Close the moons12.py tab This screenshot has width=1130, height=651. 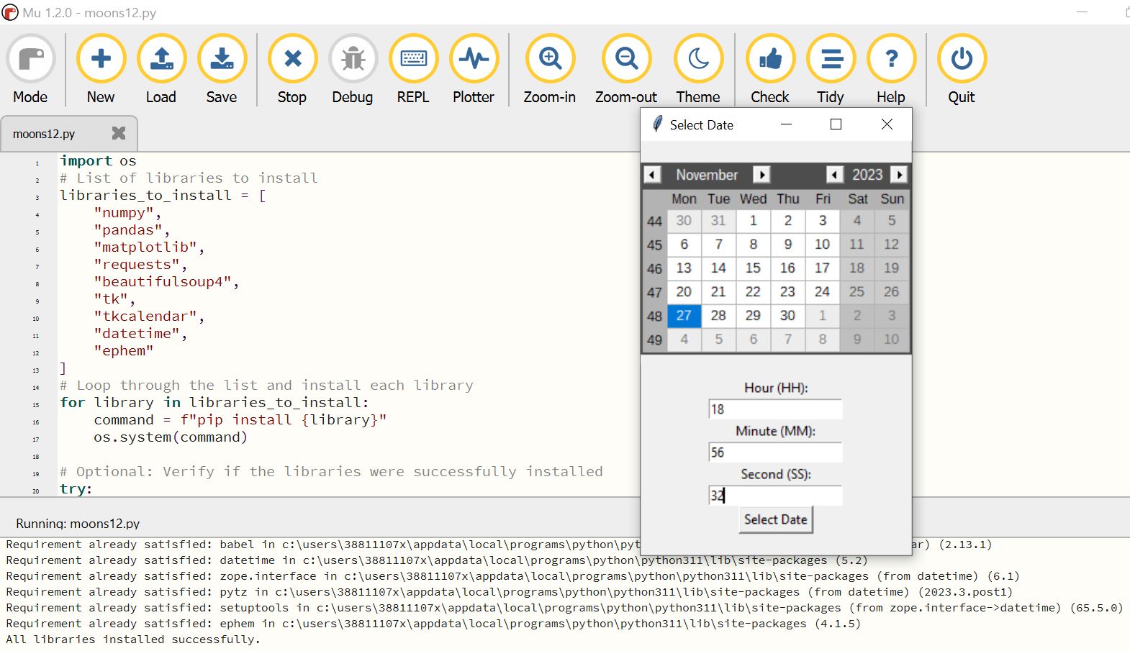pos(119,133)
